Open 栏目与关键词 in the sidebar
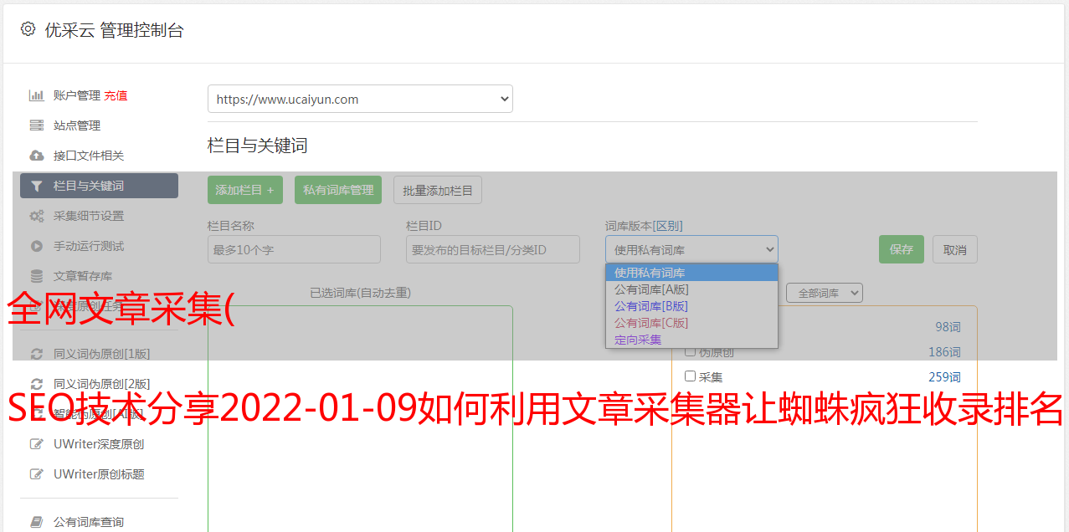 click(x=99, y=186)
